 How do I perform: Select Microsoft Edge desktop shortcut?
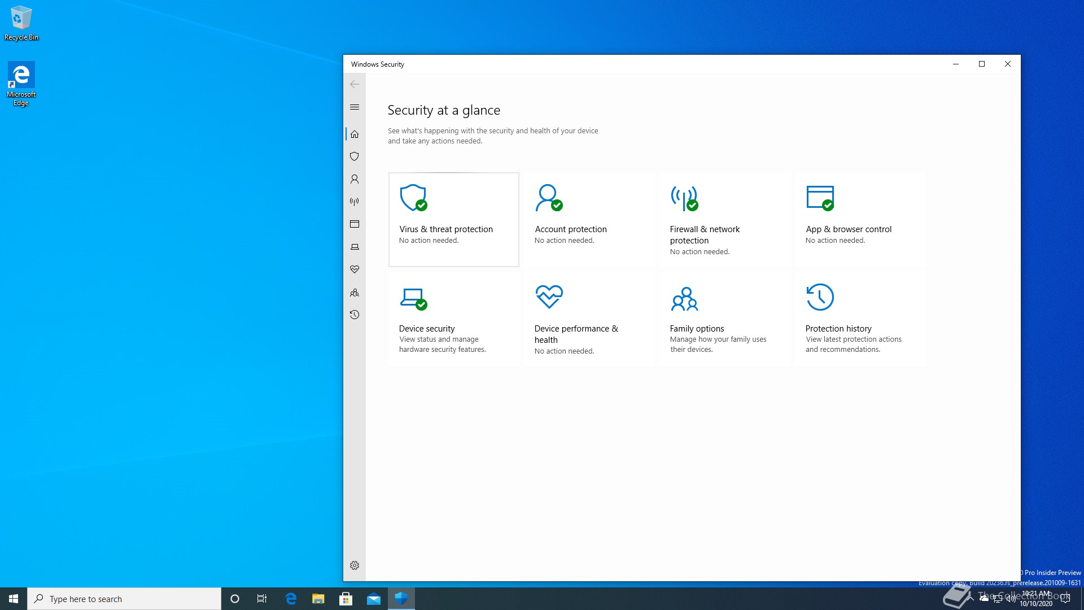[21, 84]
